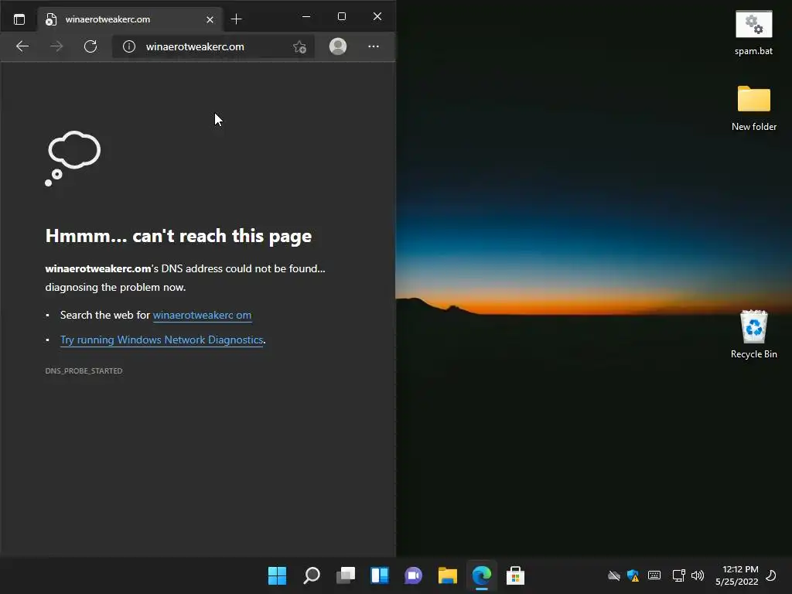This screenshot has height=594, width=792.
Task: Select the winaerotweakerc.com browser tab
Action: [130, 19]
